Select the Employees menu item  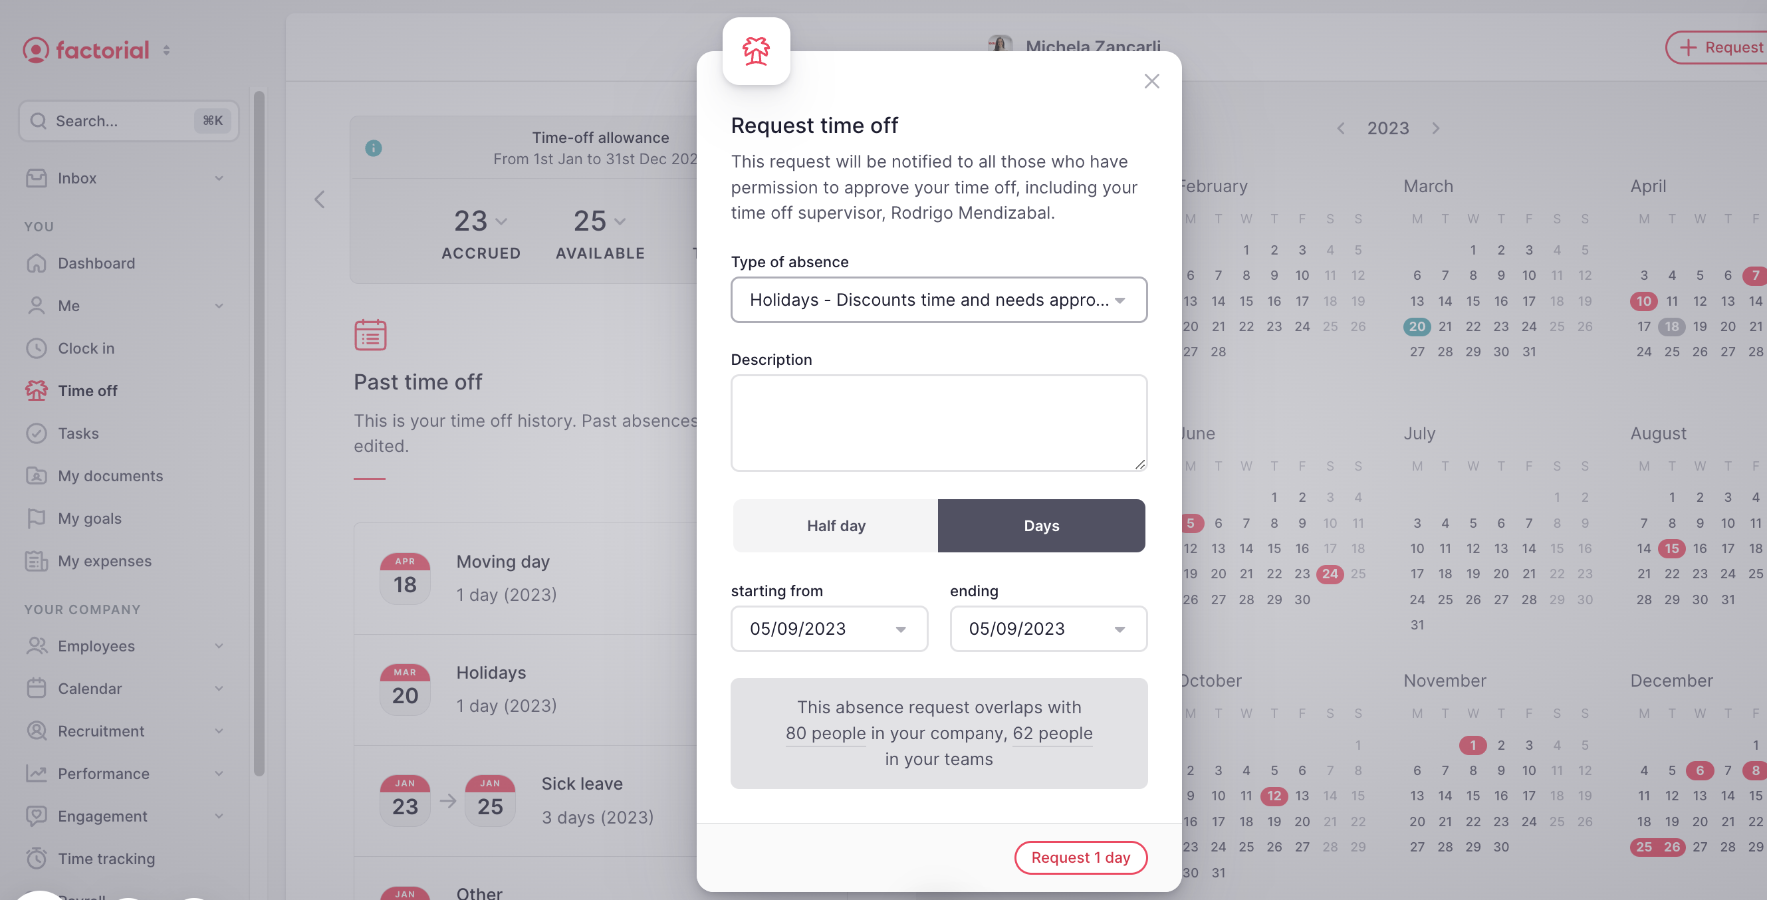pos(96,645)
